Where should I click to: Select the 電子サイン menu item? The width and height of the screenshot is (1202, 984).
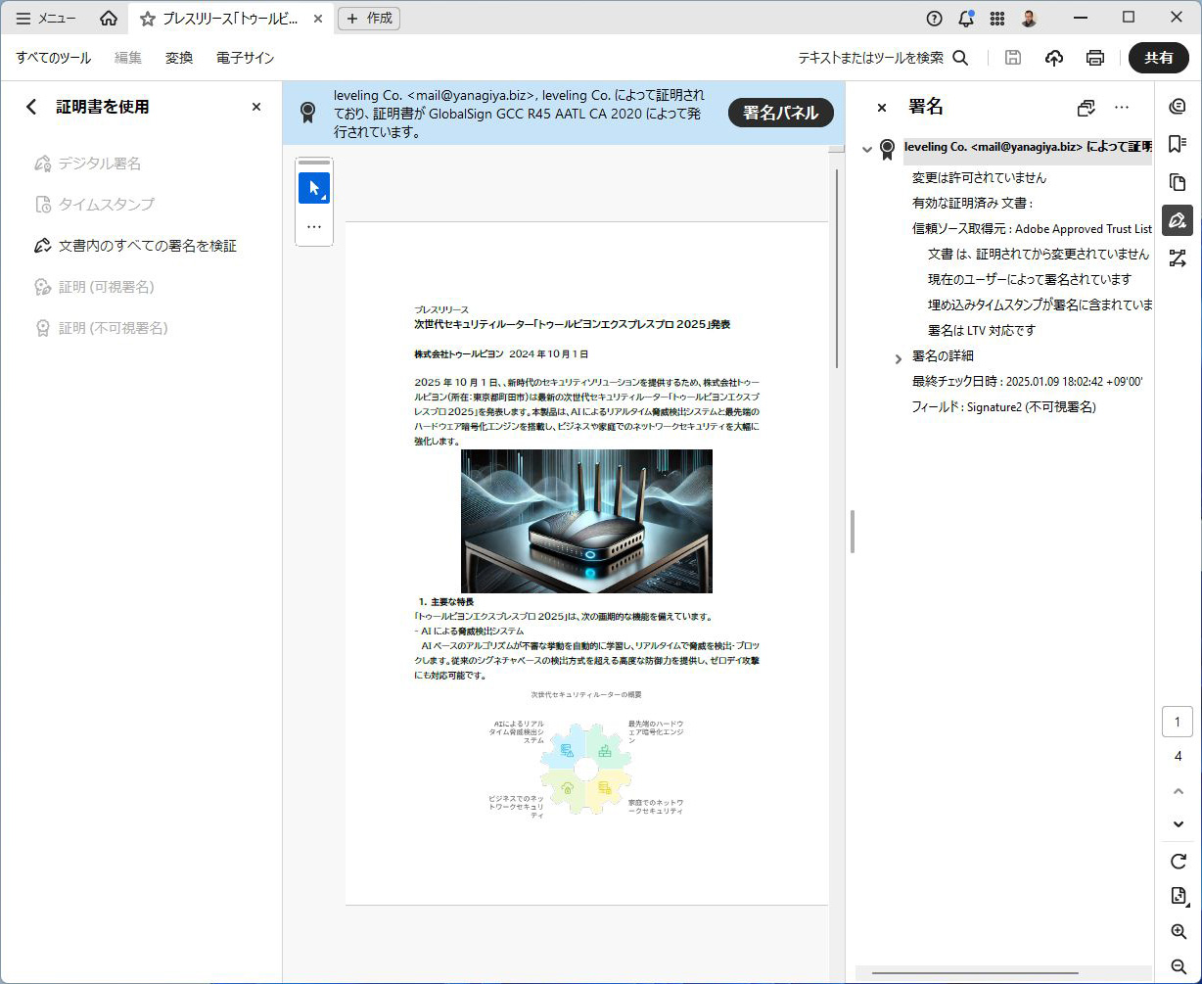[x=246, y=58]
